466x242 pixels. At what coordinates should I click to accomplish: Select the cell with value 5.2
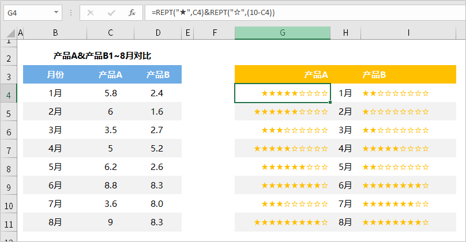coord(157,148)
